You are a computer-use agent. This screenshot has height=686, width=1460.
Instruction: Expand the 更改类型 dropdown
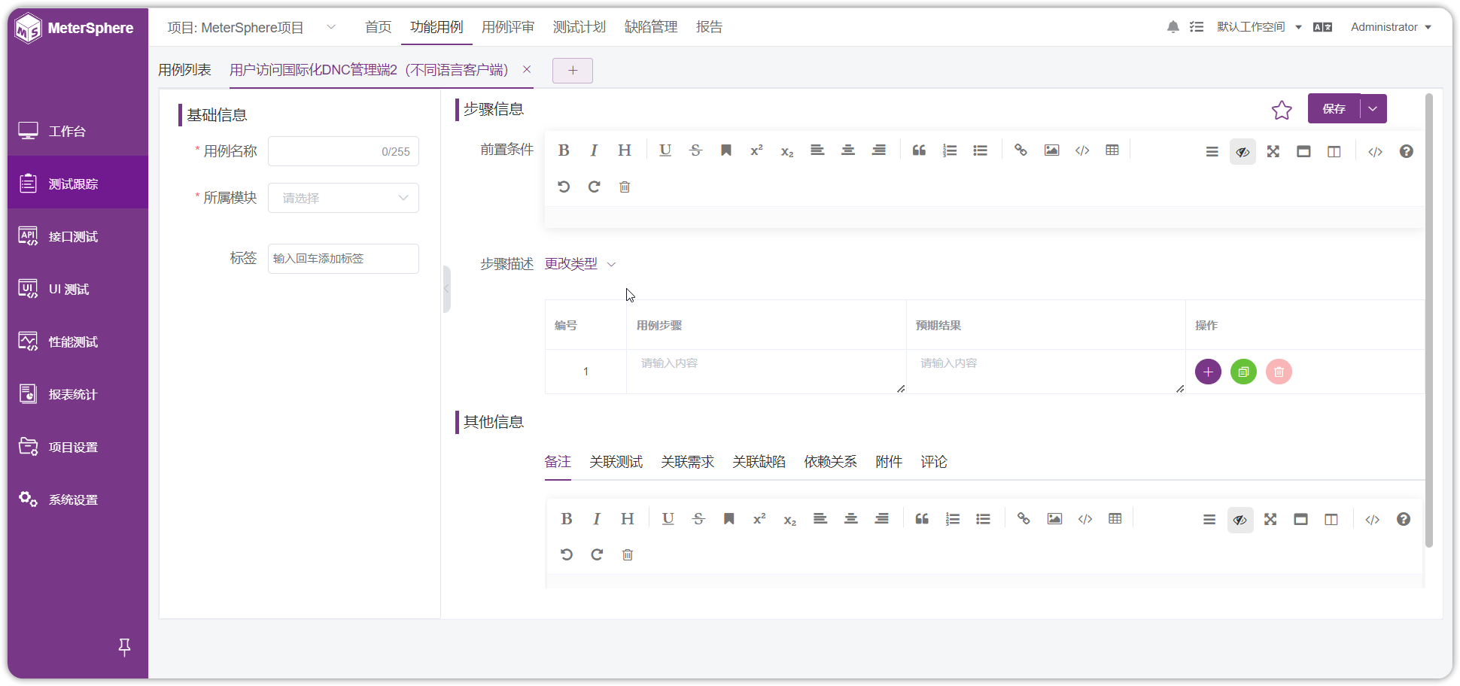580,264
